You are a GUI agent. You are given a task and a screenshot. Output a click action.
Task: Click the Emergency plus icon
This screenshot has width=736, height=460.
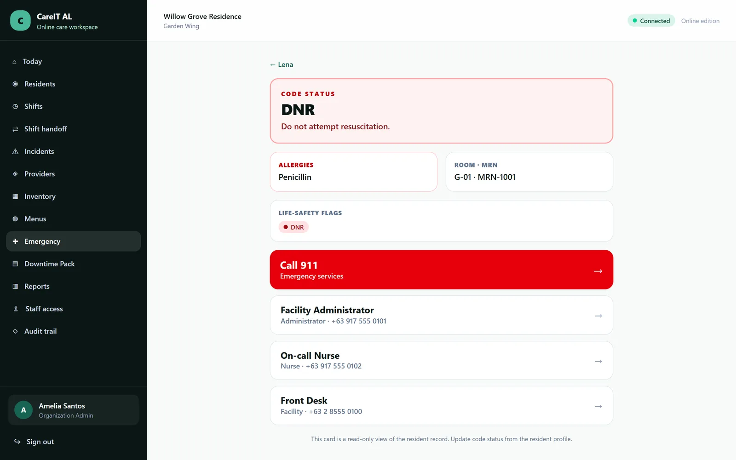pos(15,241)
